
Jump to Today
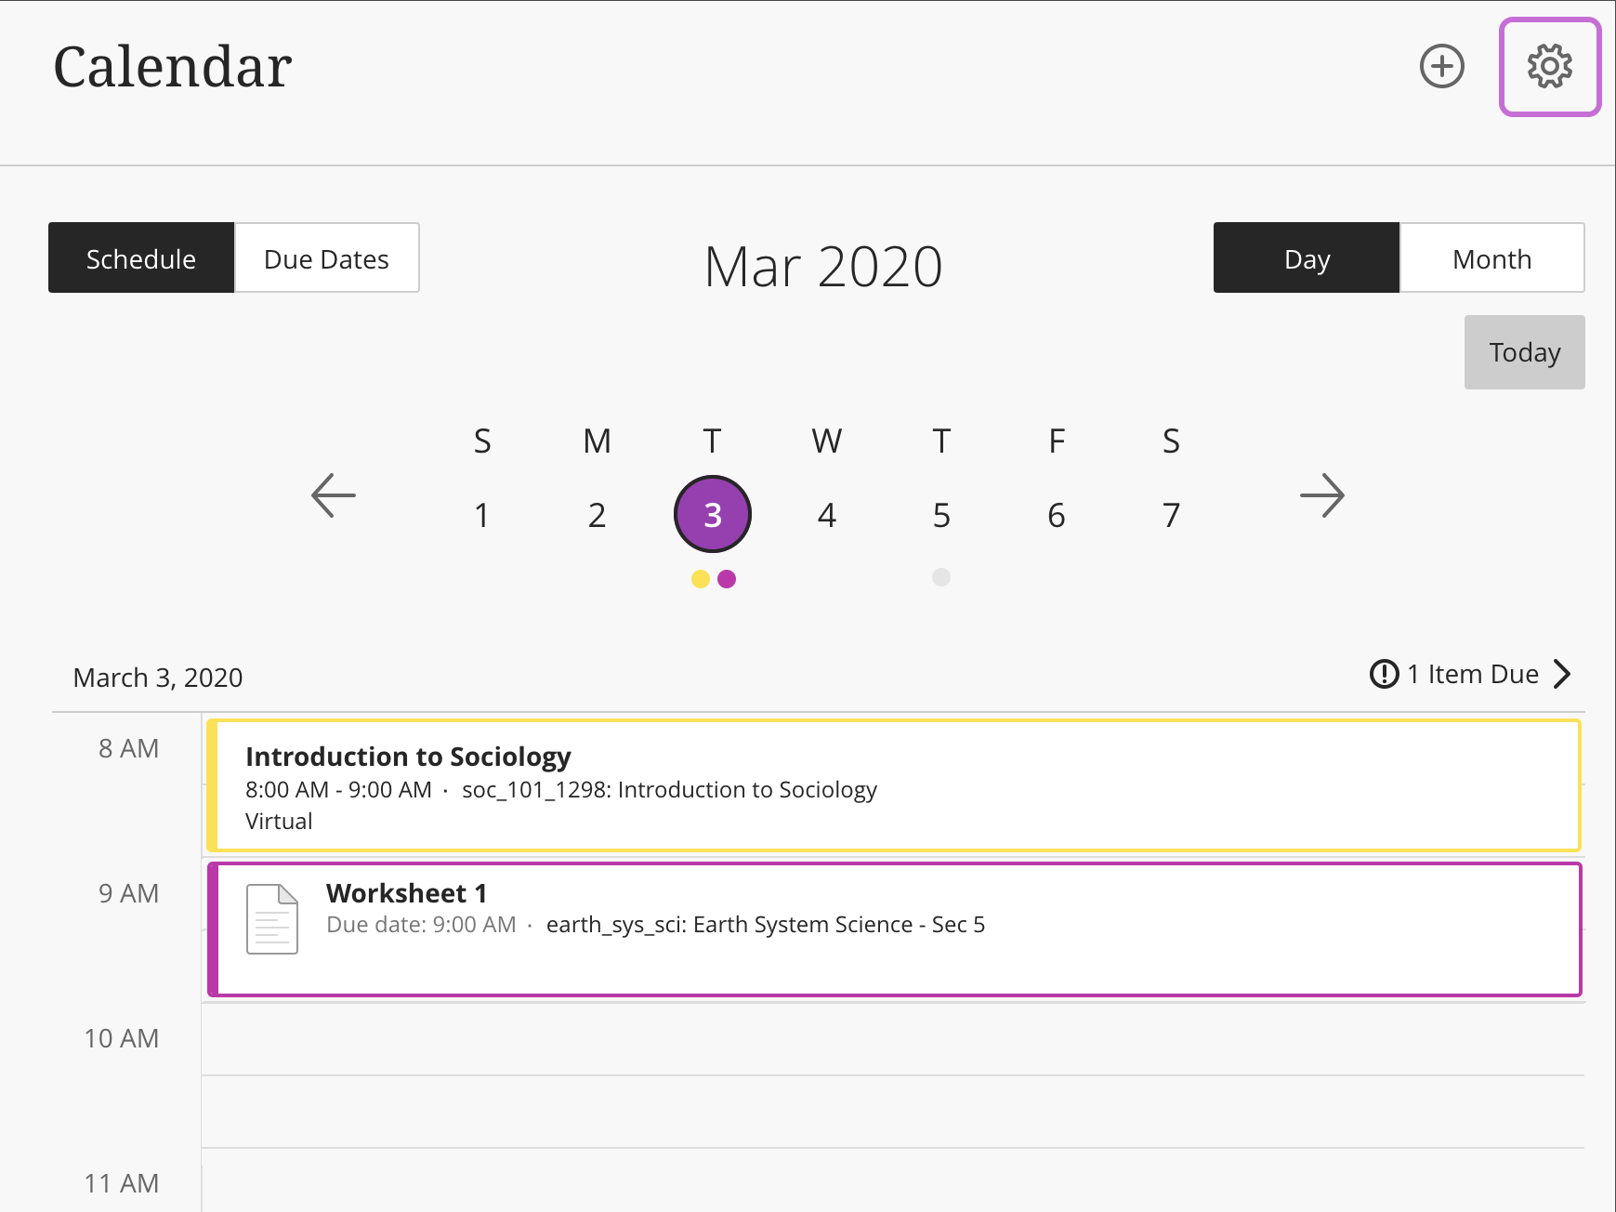click(x=1524, y=352)
